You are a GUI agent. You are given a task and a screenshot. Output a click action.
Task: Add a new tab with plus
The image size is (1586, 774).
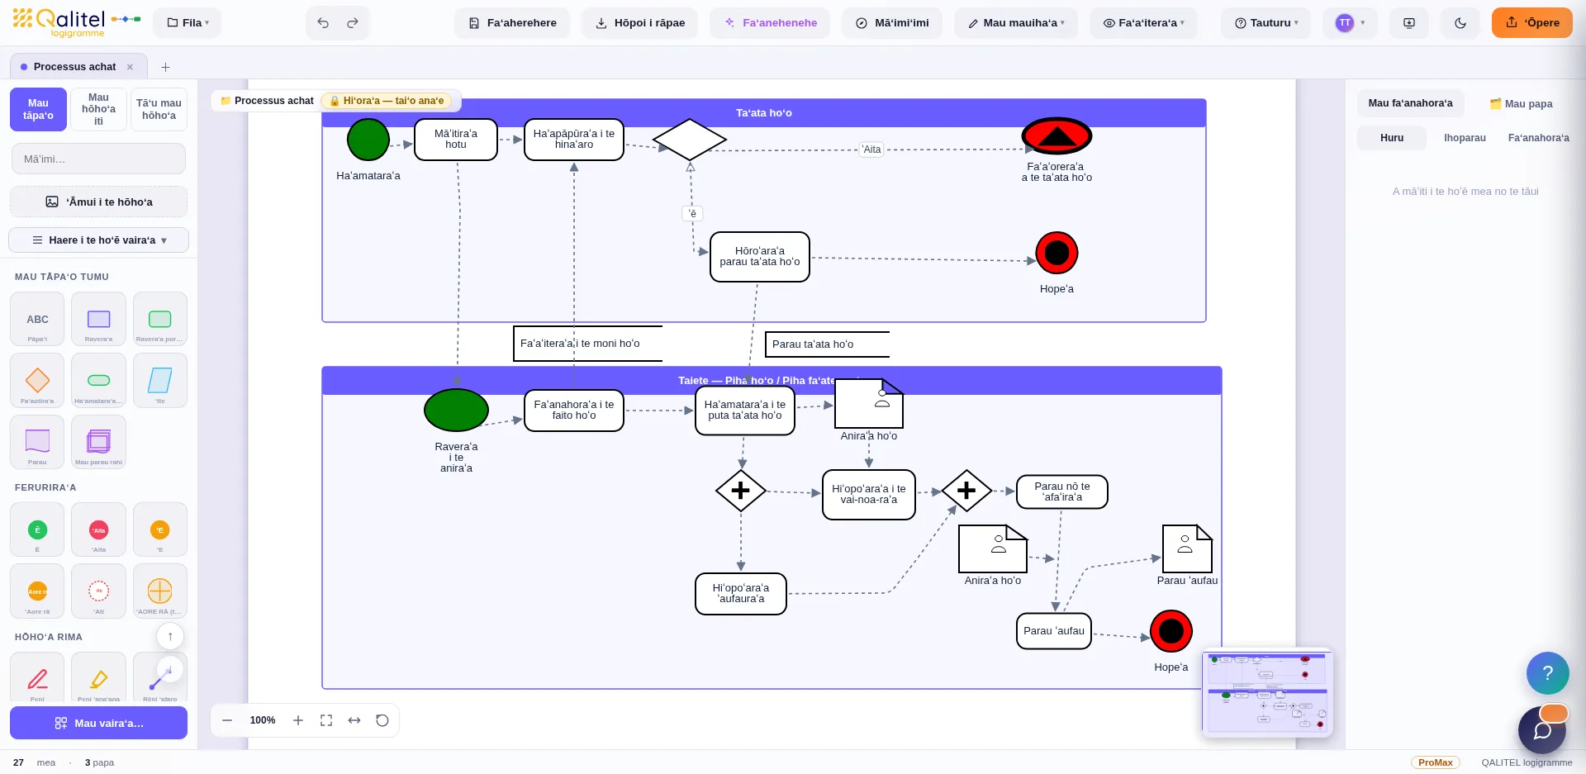pos(165,67)
